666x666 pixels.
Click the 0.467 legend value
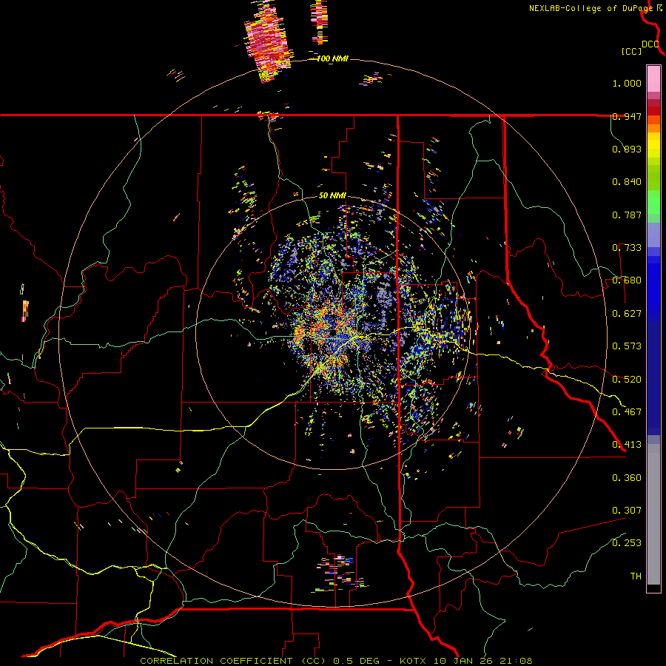click(627, 412)
